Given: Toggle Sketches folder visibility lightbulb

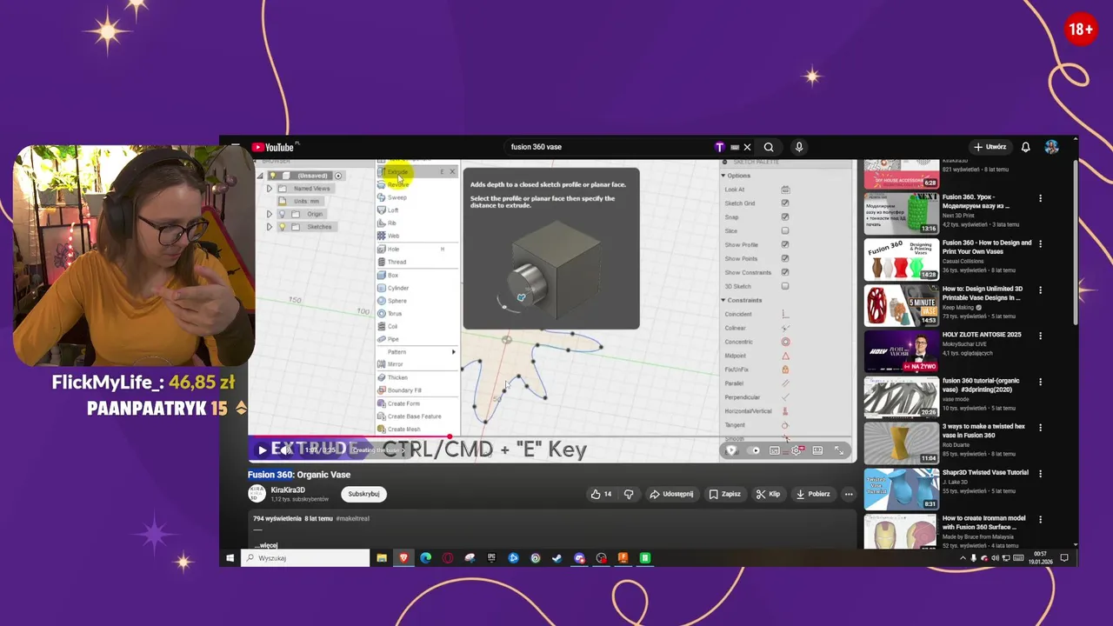Looking at the screenshot, I should (x=282, y=227).
